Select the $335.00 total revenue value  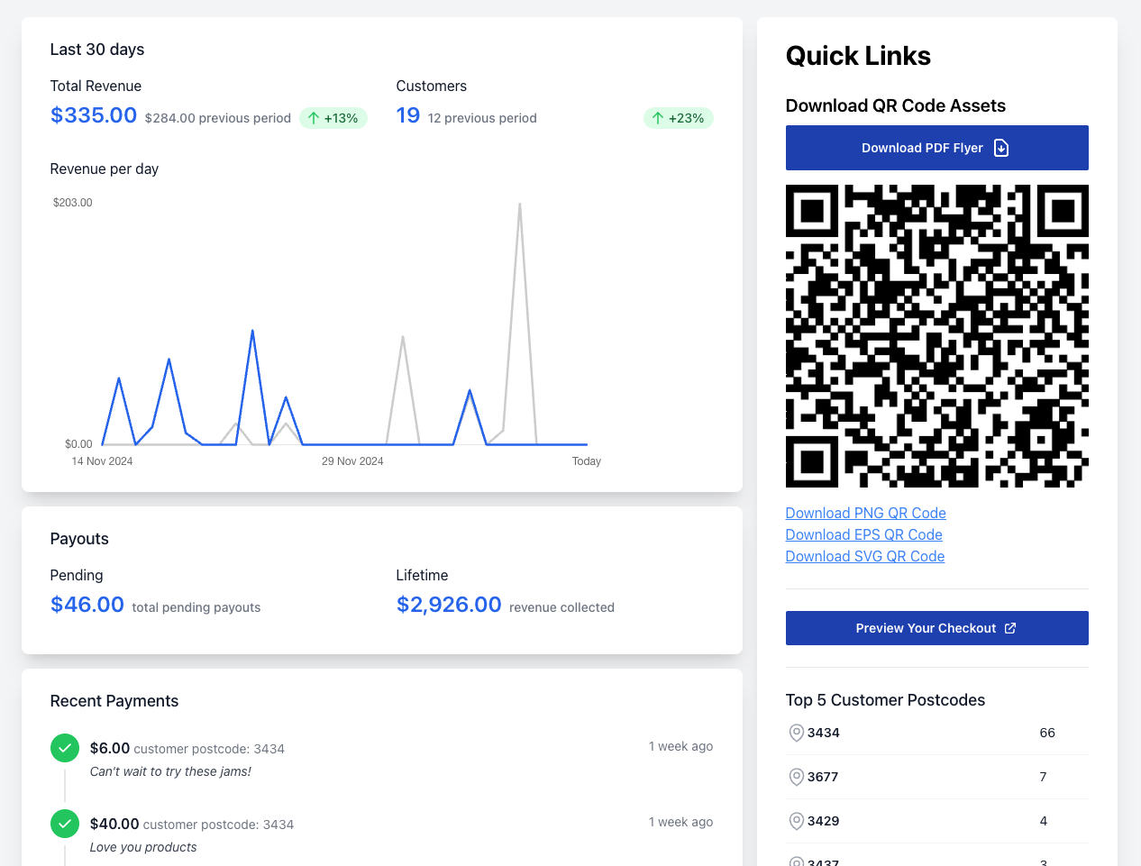[94, 115]
